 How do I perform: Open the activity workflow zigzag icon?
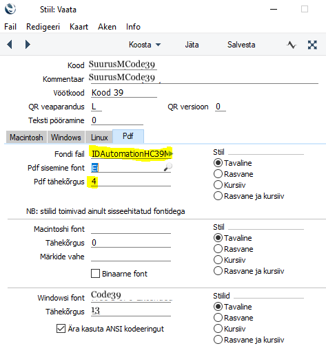coord(292,45)
